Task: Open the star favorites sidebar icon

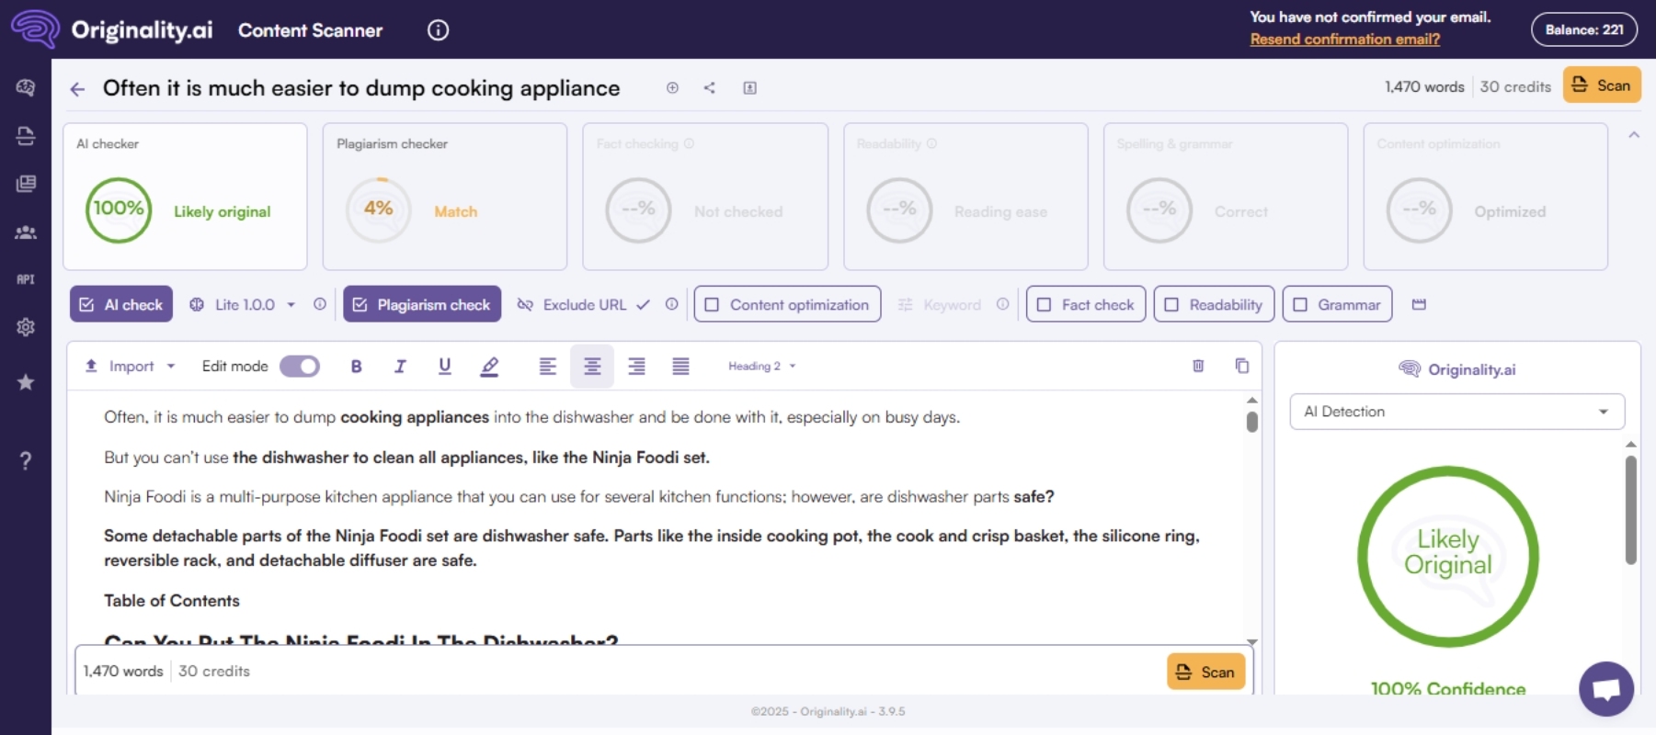Action: 26,382
